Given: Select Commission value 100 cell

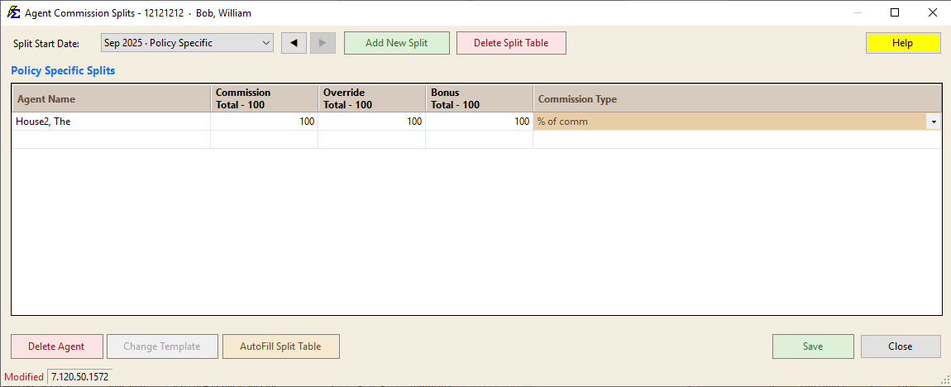Looking at the screenshot, I should coord(265,122).
